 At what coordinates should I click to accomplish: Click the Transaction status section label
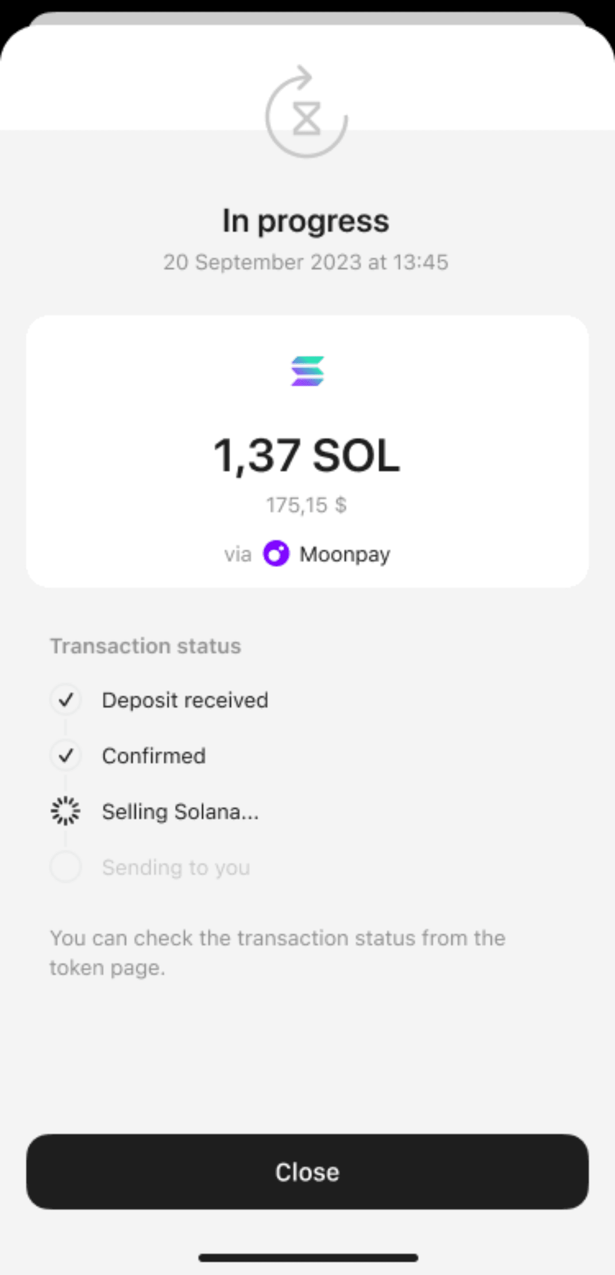(146, 646)
